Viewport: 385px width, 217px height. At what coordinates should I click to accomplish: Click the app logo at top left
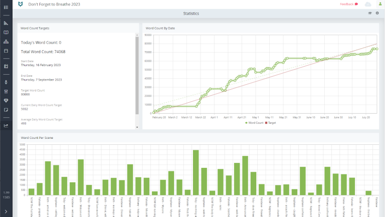[20, 4]
